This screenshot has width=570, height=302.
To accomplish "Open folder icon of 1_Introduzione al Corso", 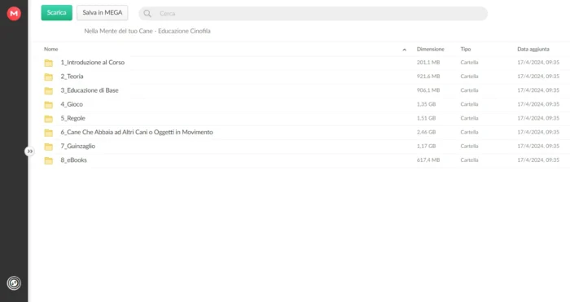I will point(49,63).
